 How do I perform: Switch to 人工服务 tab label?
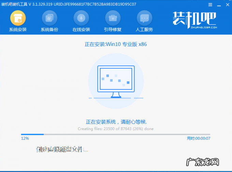point(144,30)
